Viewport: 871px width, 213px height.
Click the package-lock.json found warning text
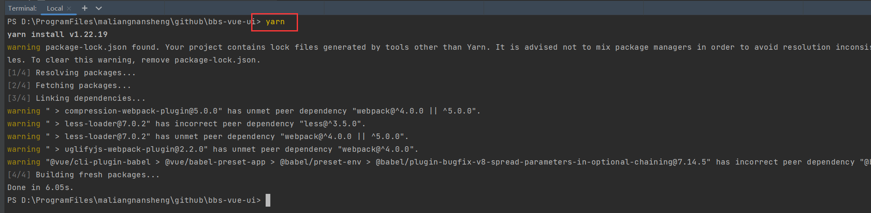(102, 47)
